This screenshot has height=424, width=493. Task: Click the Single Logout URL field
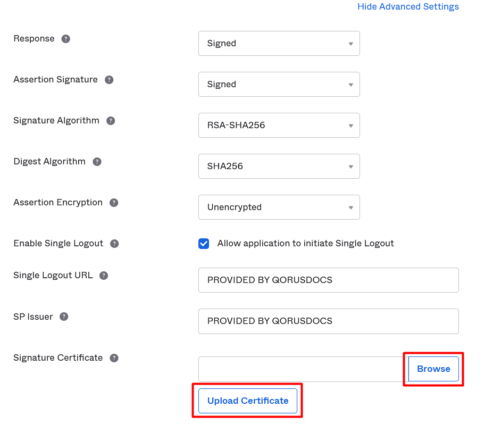[328, 280]
